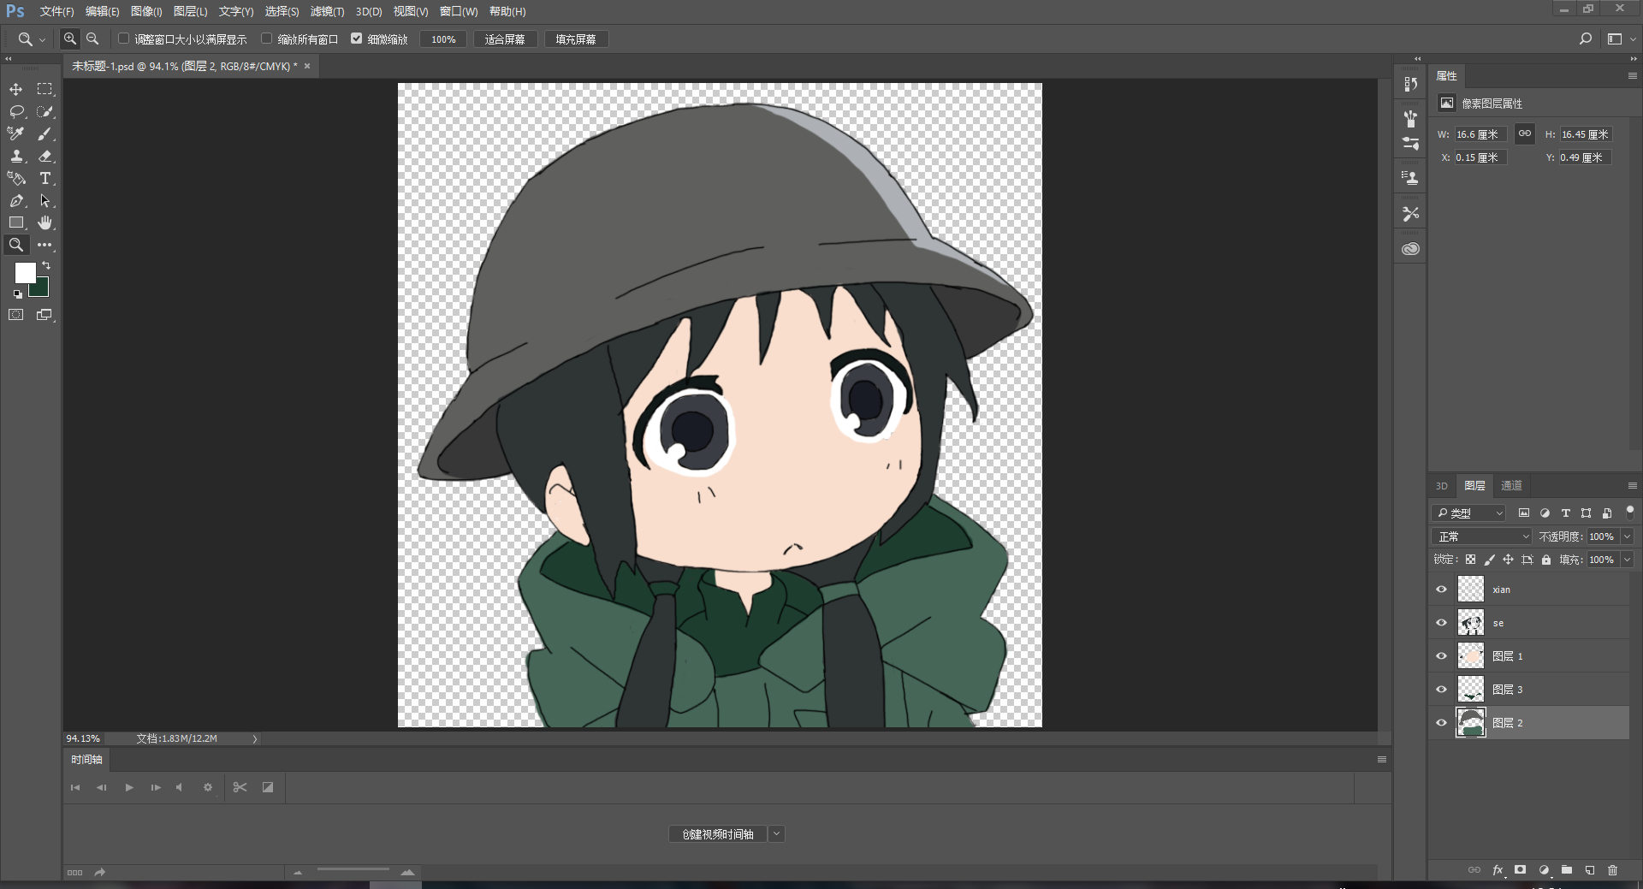The width and height of the screenshot is (1643, 889).
Task: Open the foreground color swatch
Action: tap(25, 272)
